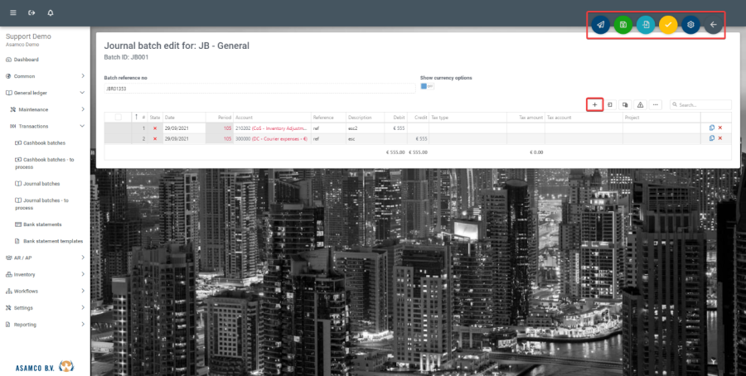Click the warning triangle icon above table
The width and height of the screenshot is (746, 376).
tap(640, 105)
